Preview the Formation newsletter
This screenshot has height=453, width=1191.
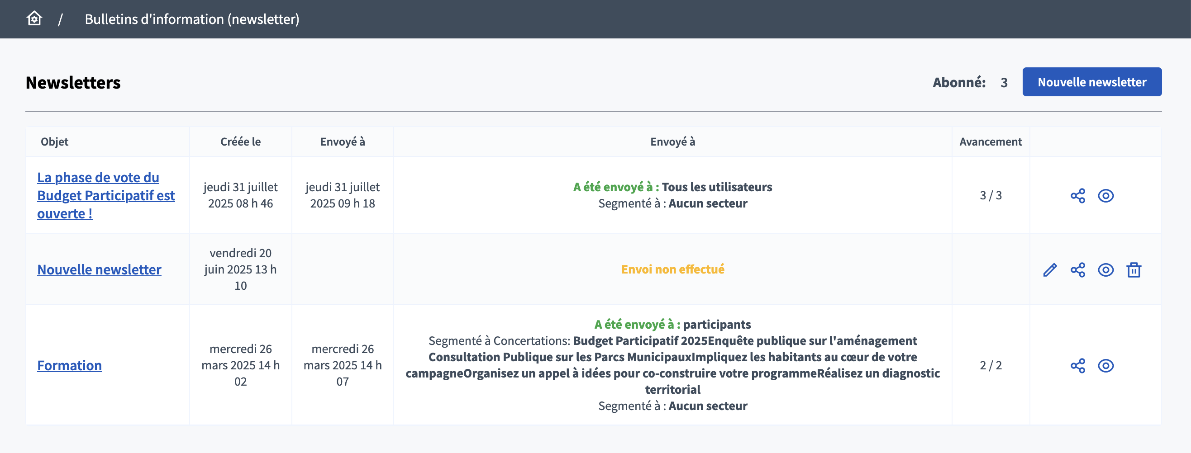point(1105,366)
